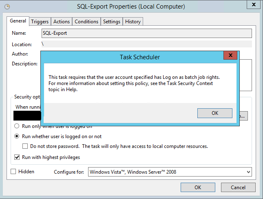
Task: Enable the Do not store password checkbox
Action: coord(25,146)
